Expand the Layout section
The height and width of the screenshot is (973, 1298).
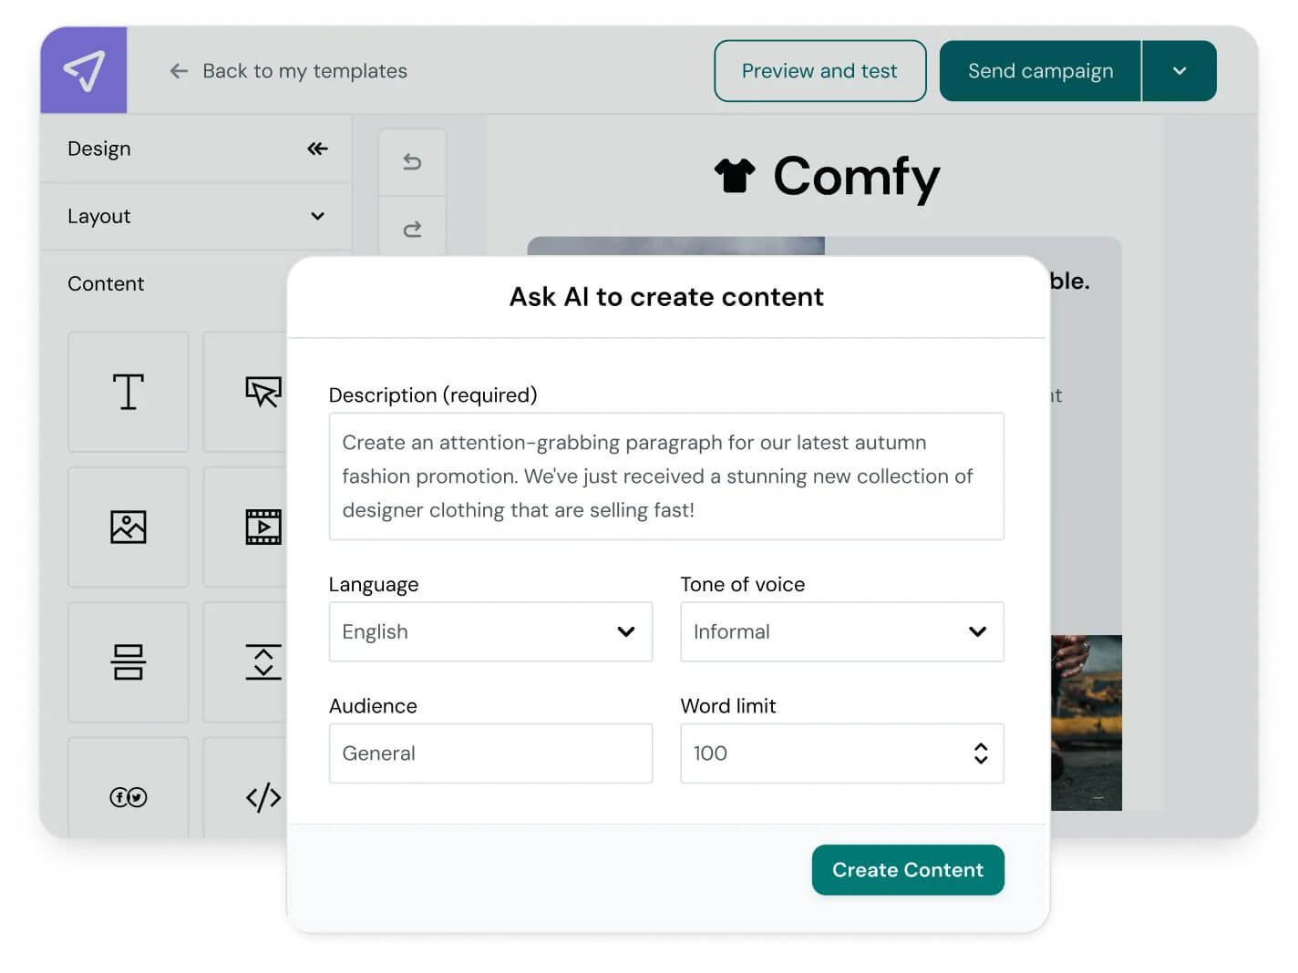(x=317, y=216)
